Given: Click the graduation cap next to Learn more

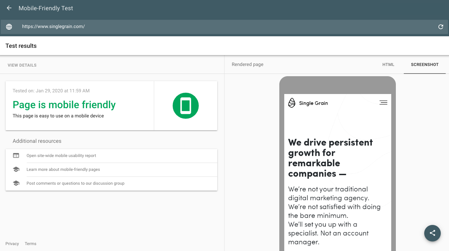Looking at the screenshot, I should coord(16,169).
